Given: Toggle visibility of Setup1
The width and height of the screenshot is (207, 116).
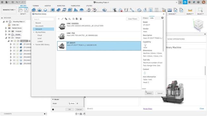Looking at the screenshot, I should click(x=12, y=41).
